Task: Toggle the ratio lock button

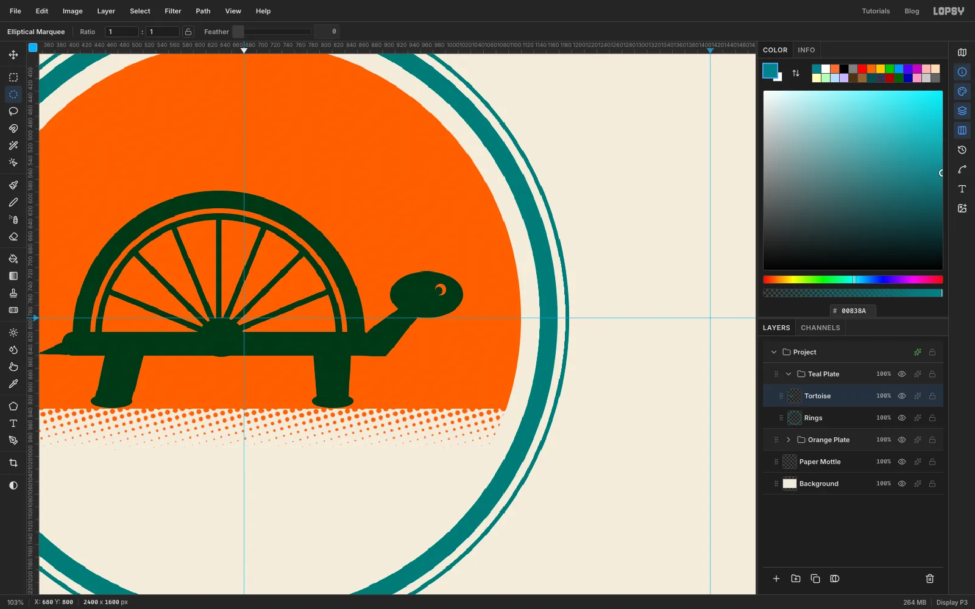Action: click(188, 32)
